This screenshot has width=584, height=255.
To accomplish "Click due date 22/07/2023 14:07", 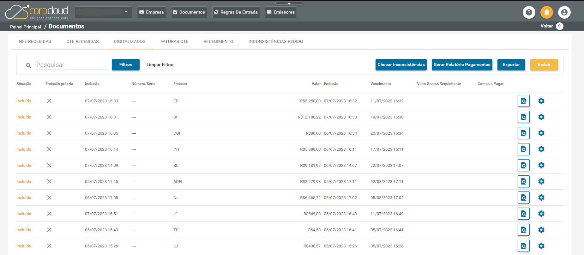I will click(387, 166).
